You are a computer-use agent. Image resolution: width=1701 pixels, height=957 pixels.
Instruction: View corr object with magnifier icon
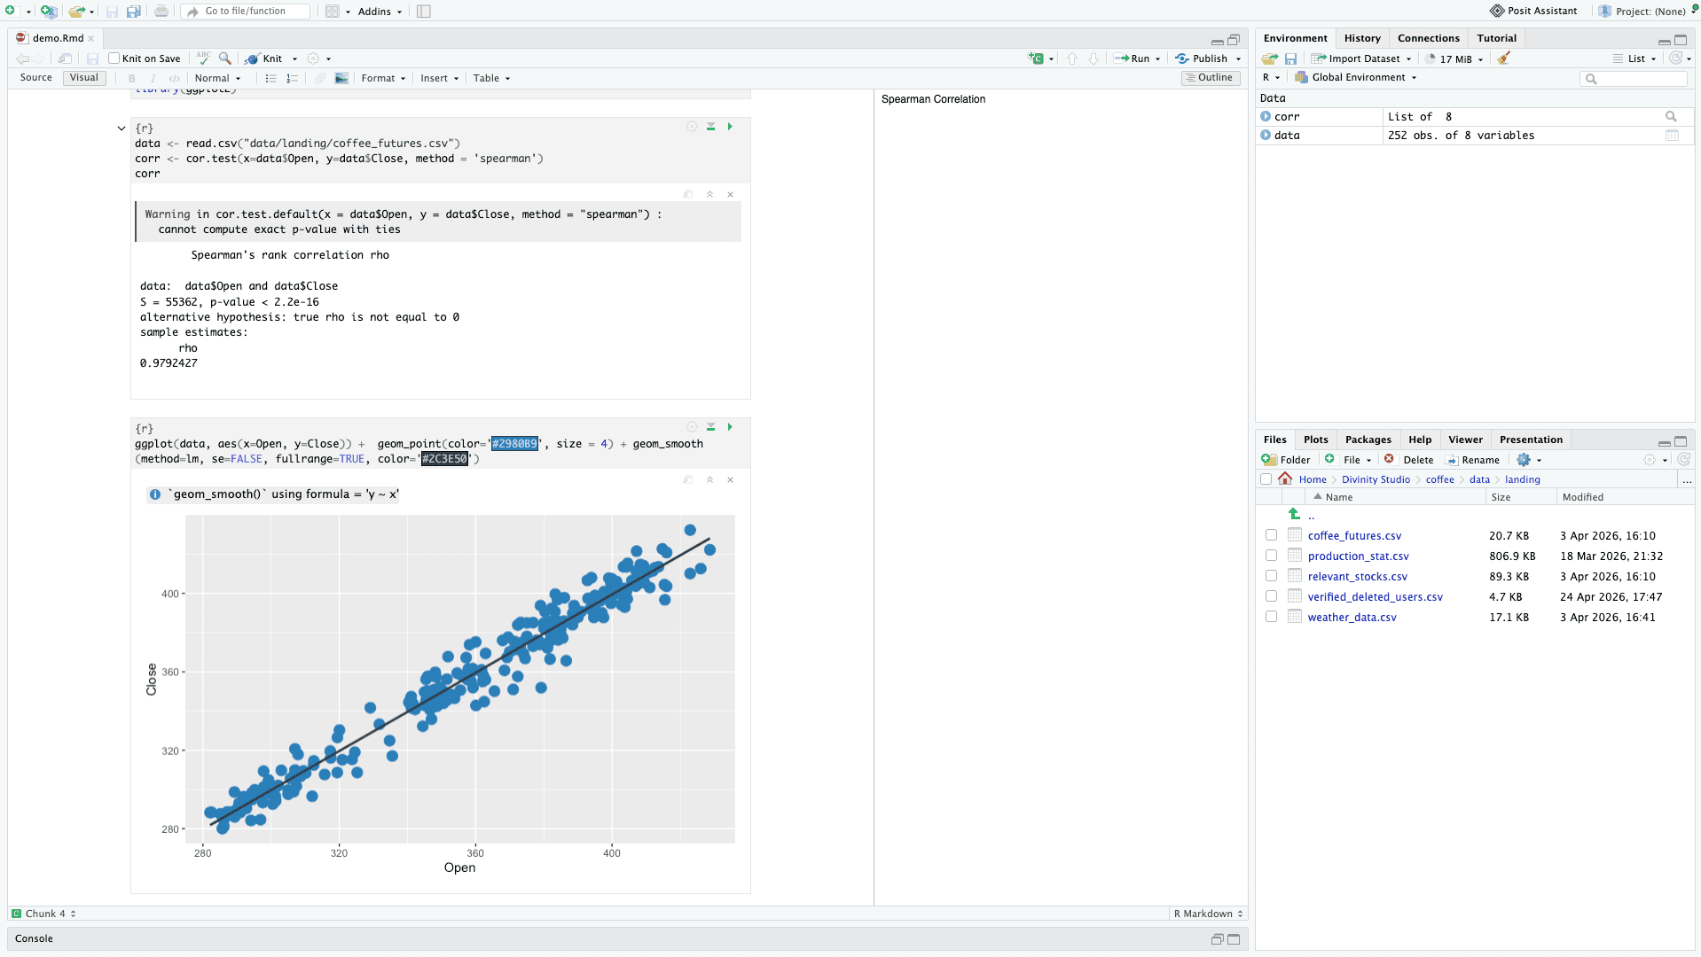[1671, 116]
